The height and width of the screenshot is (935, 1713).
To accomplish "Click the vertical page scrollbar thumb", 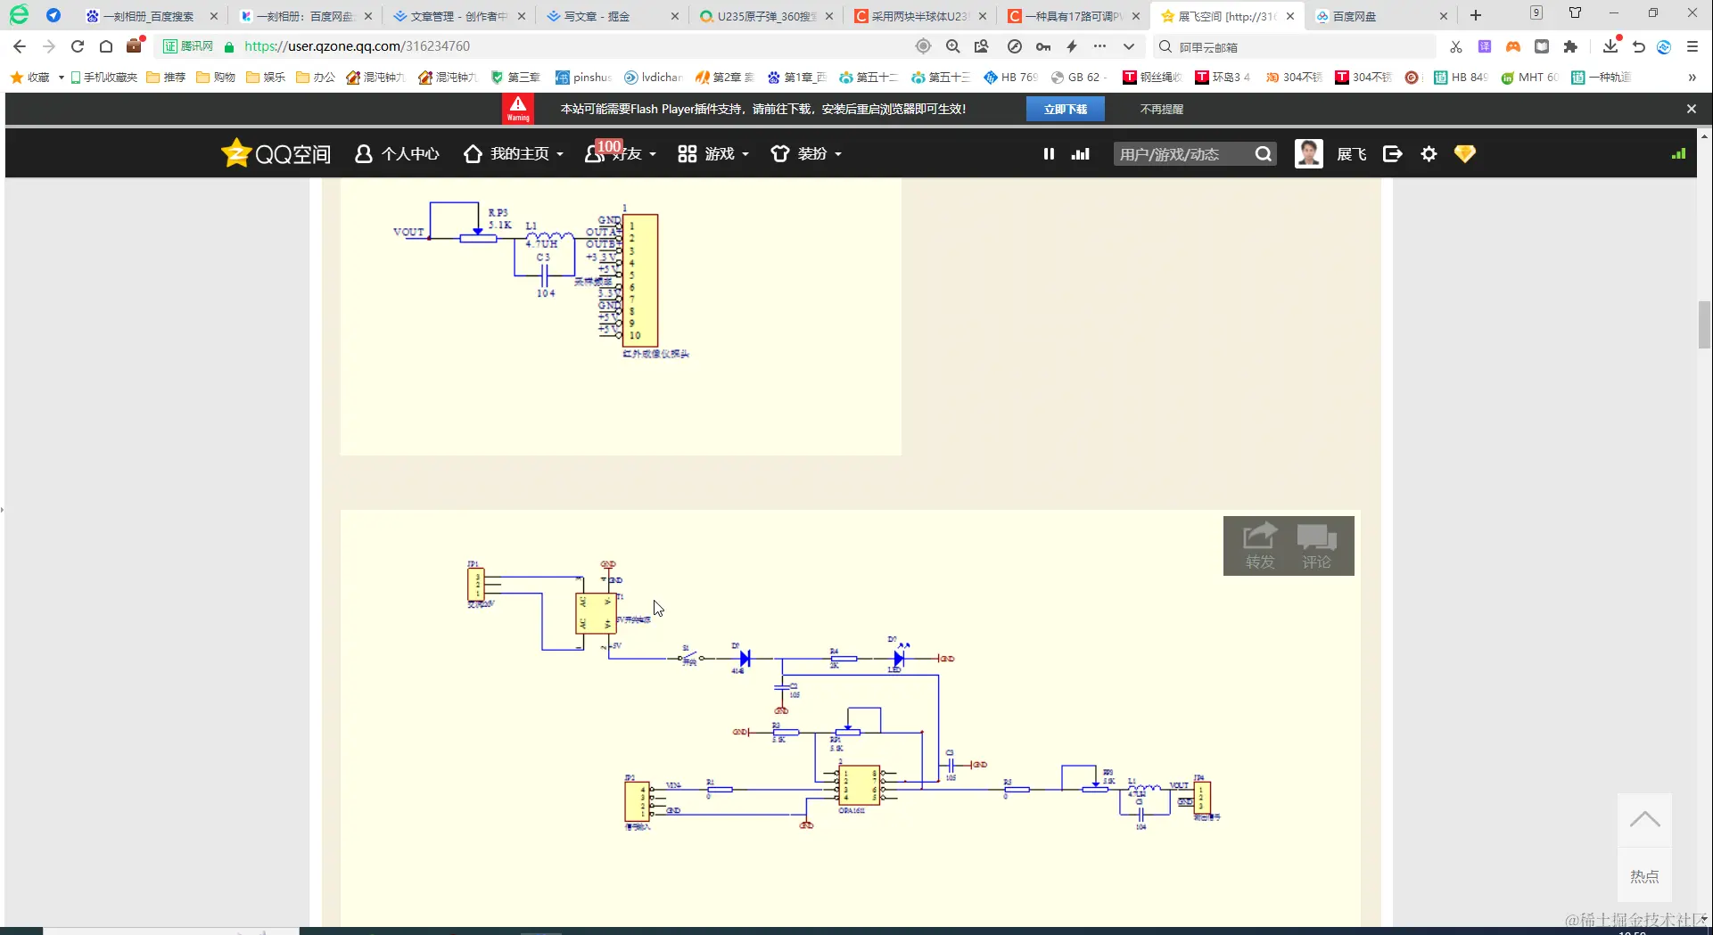I will (1704, 324).
